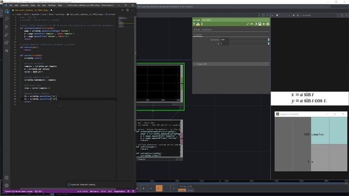Screen dimensions: 349x196
Task: Click the comment icon in parameter header
Action: 251,24
